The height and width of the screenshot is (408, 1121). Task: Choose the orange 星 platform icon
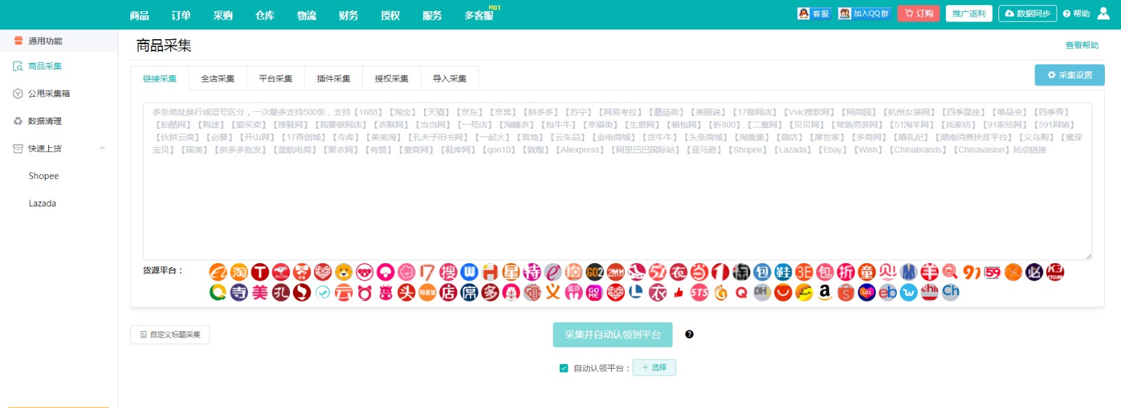[511, 272]
